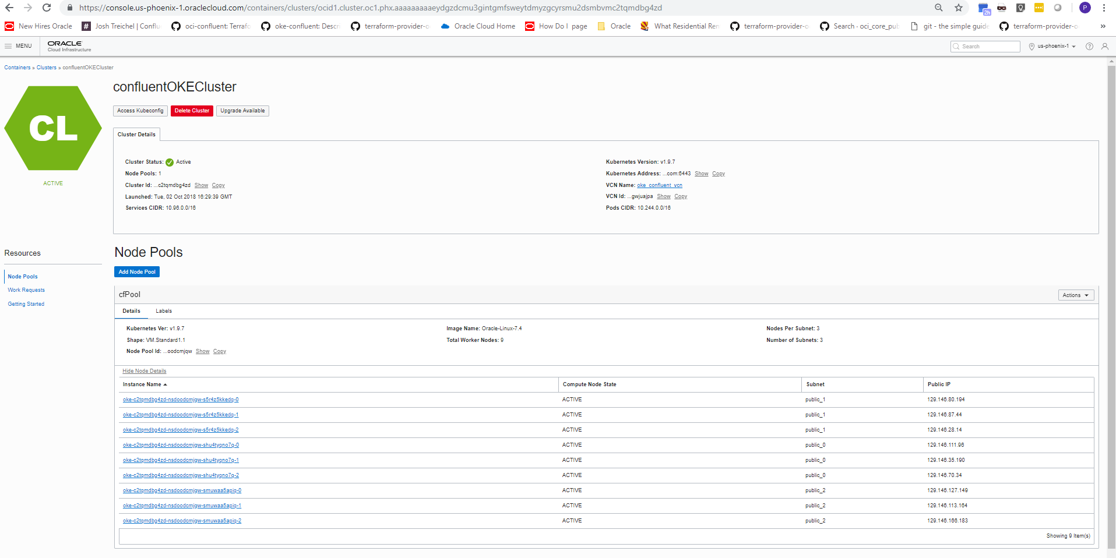This screenshot has width=1116, height=558.
Task: Show more bookmarks via the chevron
Action: tap(1103, 26)
